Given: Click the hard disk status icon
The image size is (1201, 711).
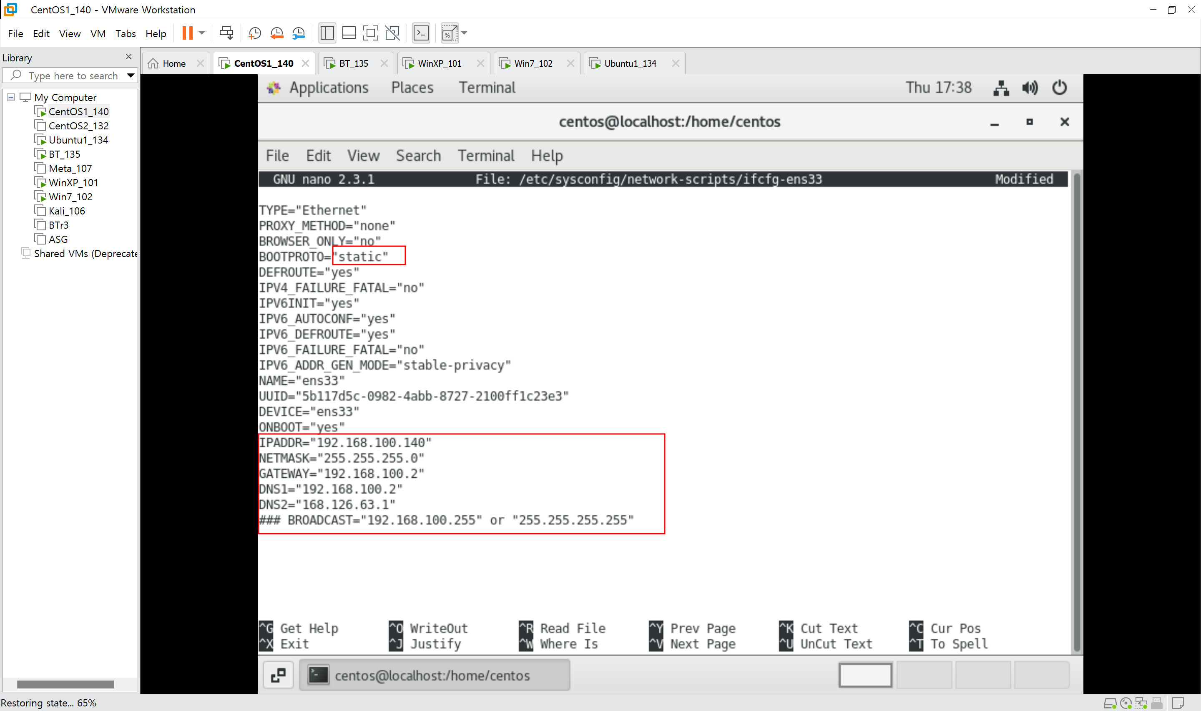Looking at the screenshot, I should click(x=1110, y=703).
